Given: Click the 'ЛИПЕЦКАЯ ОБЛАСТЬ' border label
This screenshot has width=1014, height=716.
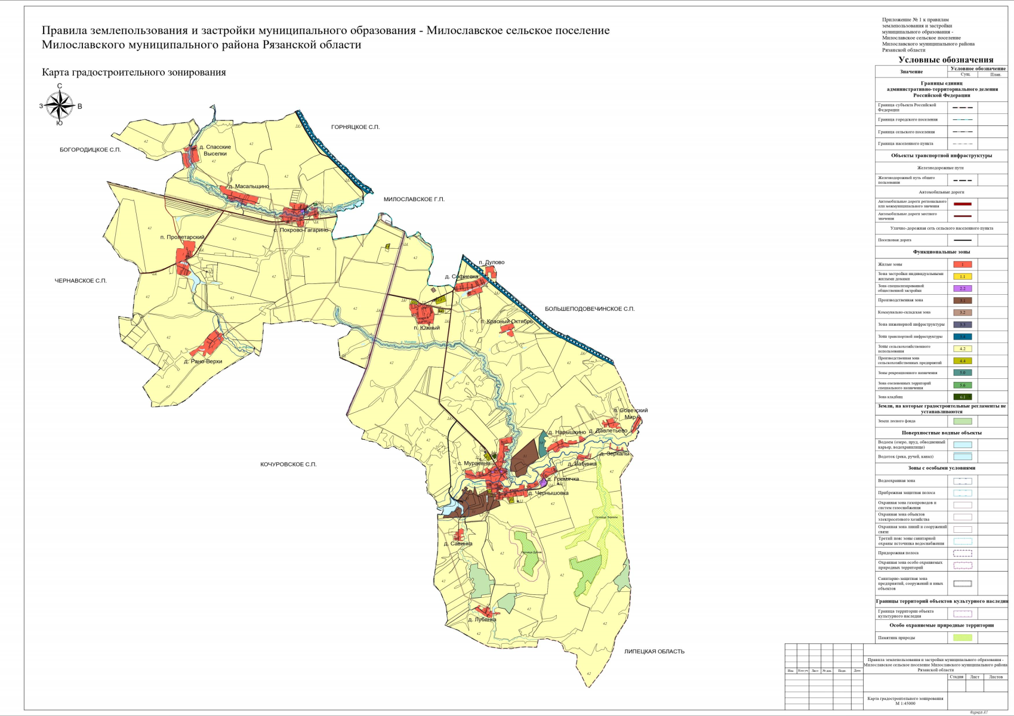Looking at the screenshot, I should [654, 652].
